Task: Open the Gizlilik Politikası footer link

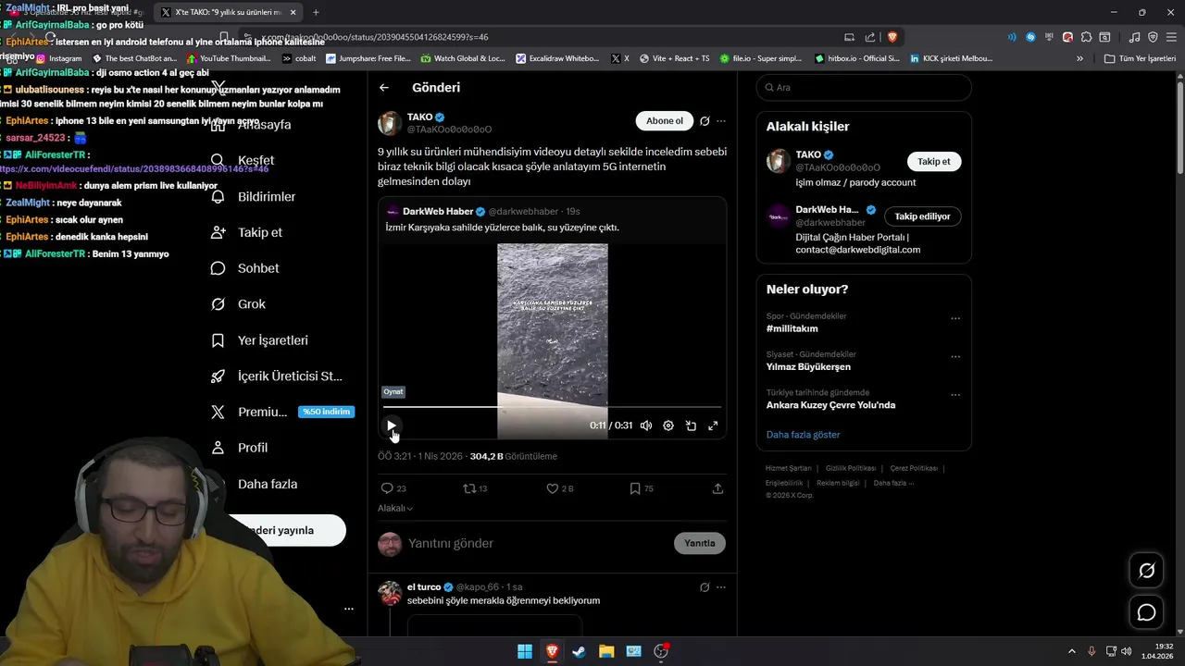Action: [851, 468]
